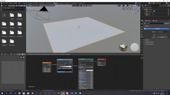Open the Render menu

point(11,3)
